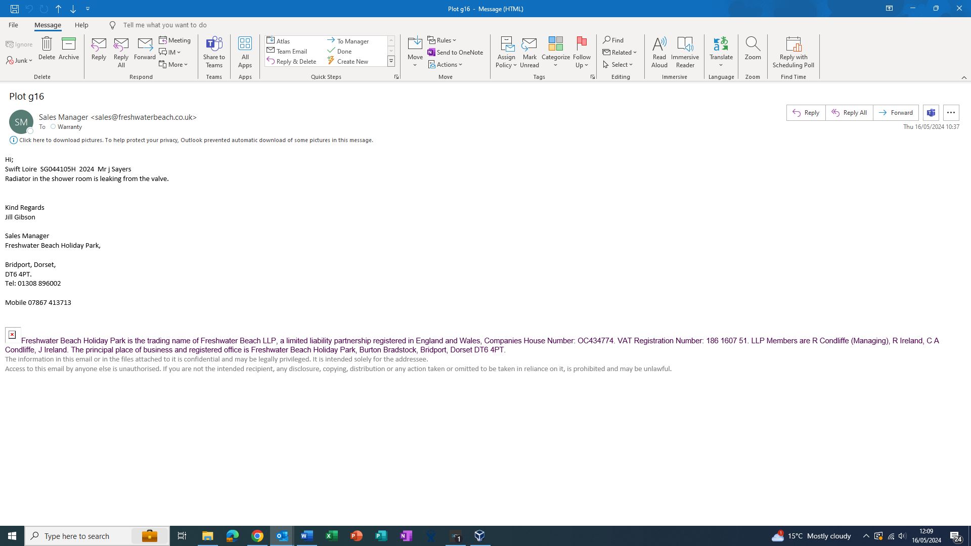
Task: Switch to the Help tab
Action: (x=81, y=25)
